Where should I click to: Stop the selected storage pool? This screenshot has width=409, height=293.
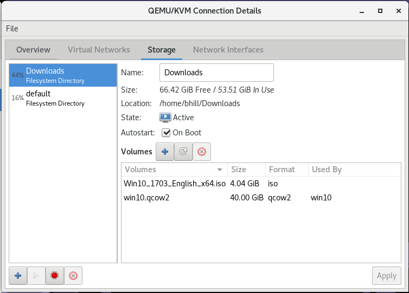pos(55,276)
